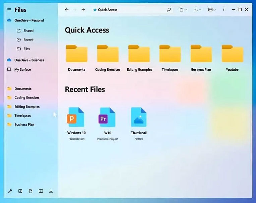This screenshot has width=256, height=203.
Task: Open the Editing Examples folder tile
Action: tap(139, 58)
